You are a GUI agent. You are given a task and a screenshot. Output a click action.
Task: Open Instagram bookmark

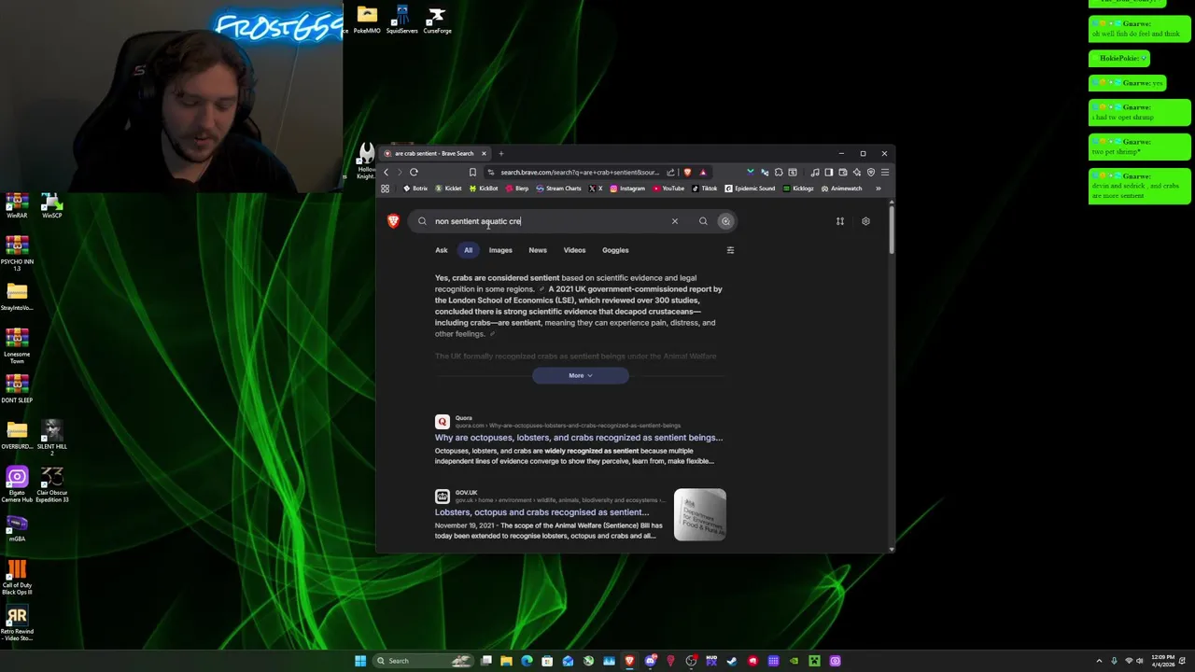[627, 189]
